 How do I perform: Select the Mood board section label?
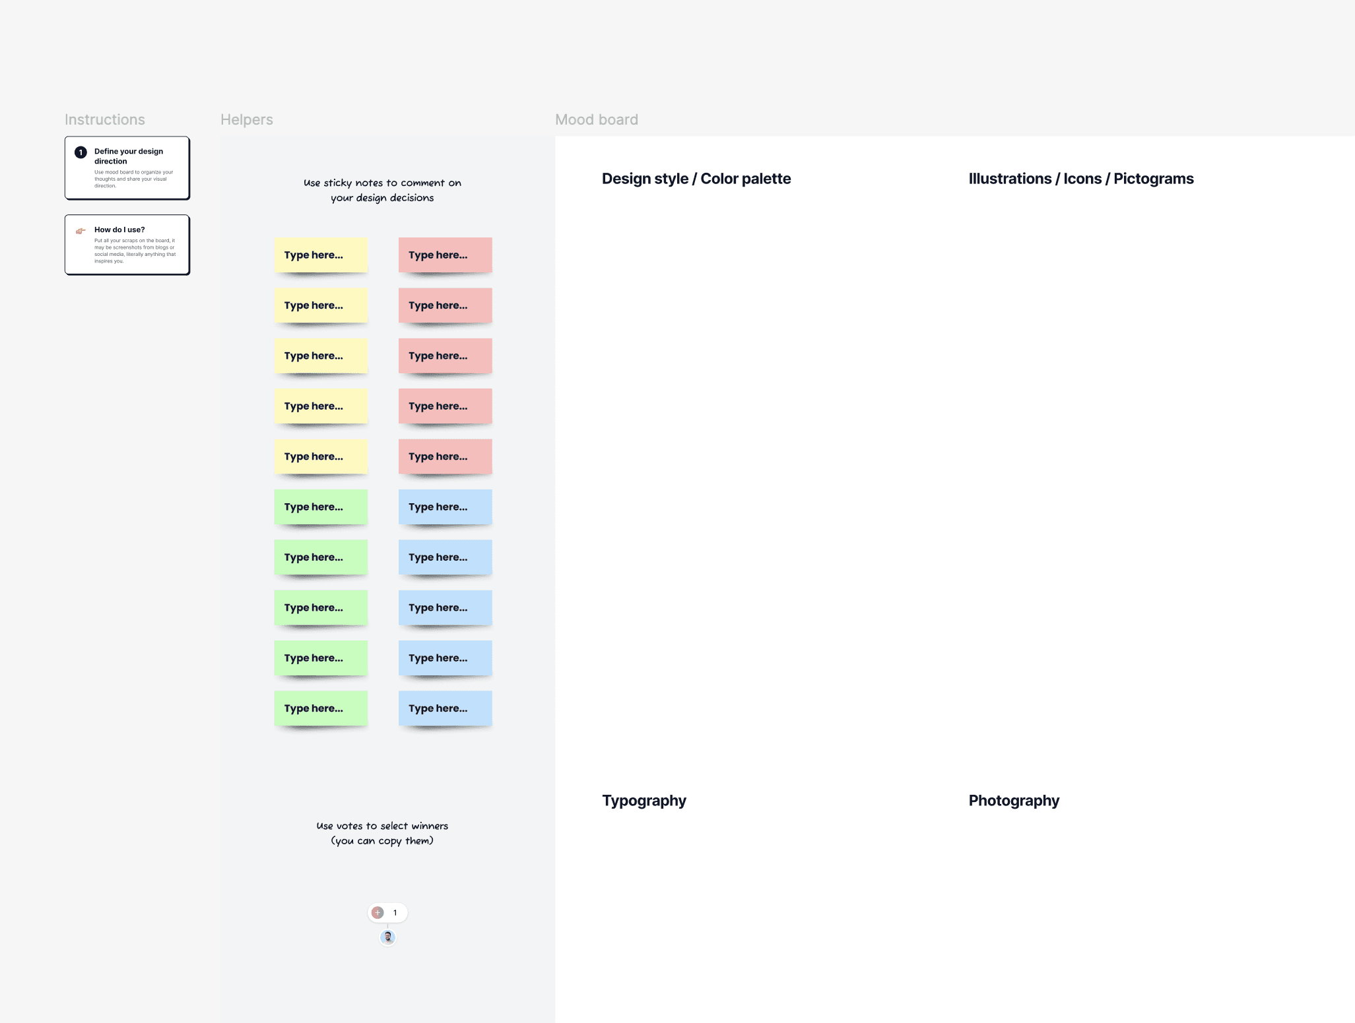click(x=596, y=119)
